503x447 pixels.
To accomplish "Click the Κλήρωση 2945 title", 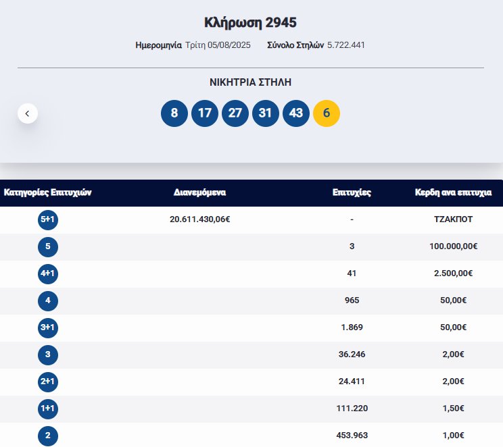I will pos(250,22).
